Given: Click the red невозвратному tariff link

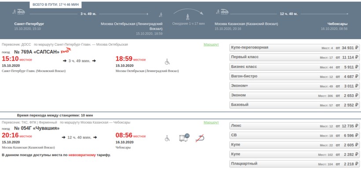Looking at the screenshot, I should (82, 155).
